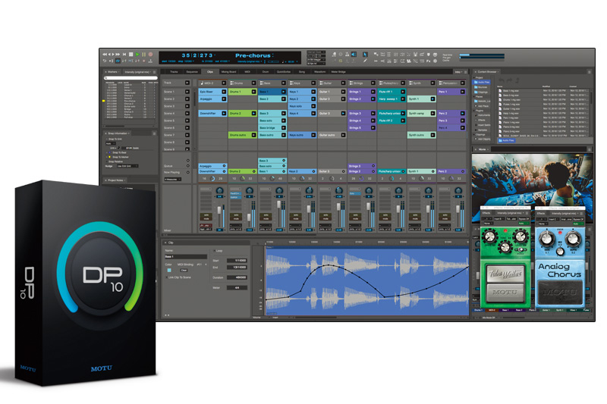Switch to the Waveform tab

[x=319, y=72]
